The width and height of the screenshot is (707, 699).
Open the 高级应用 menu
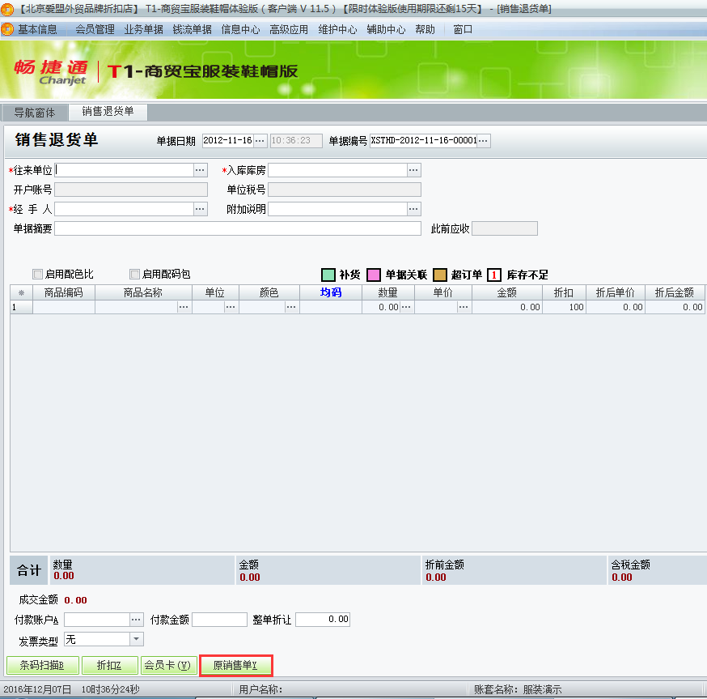[x=289, y=29]
